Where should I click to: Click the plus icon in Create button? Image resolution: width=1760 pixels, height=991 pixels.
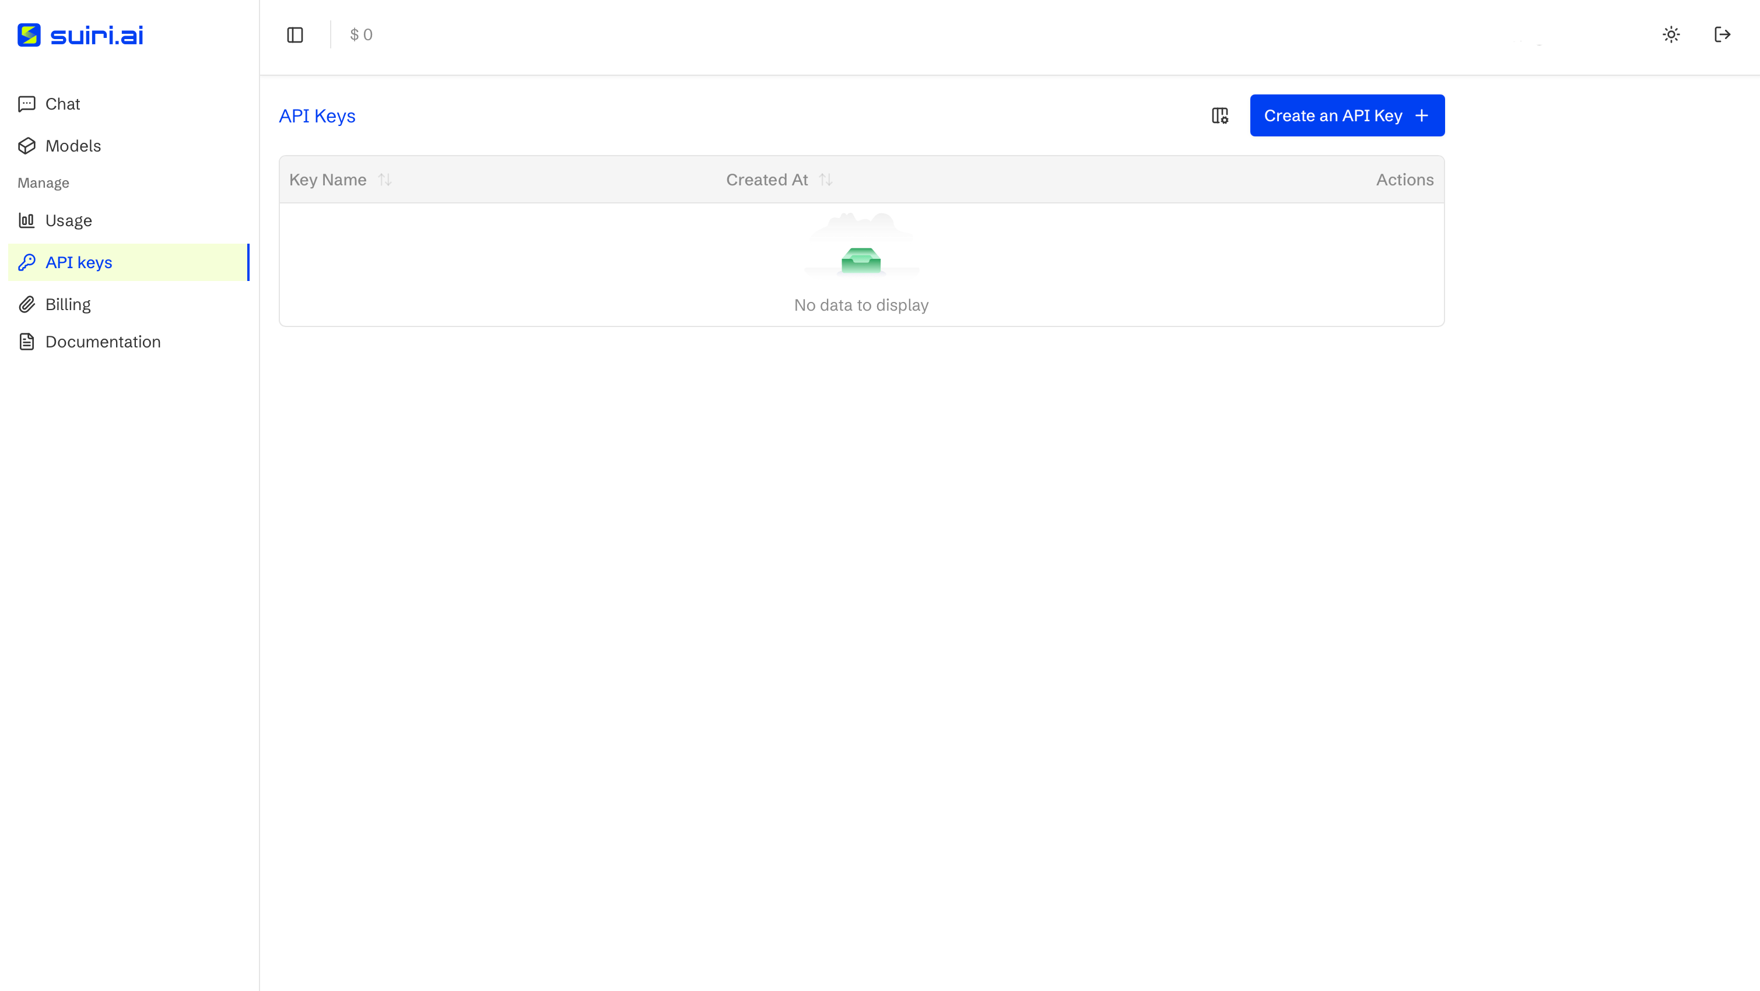coord(1422,115)
